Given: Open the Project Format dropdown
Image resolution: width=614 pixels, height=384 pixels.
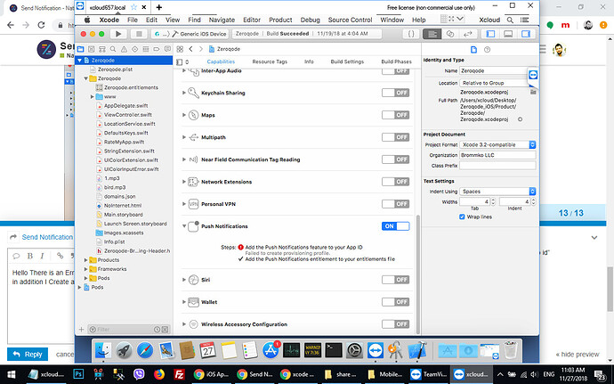Looking at the screenshot, I should [x=497, y=144].
